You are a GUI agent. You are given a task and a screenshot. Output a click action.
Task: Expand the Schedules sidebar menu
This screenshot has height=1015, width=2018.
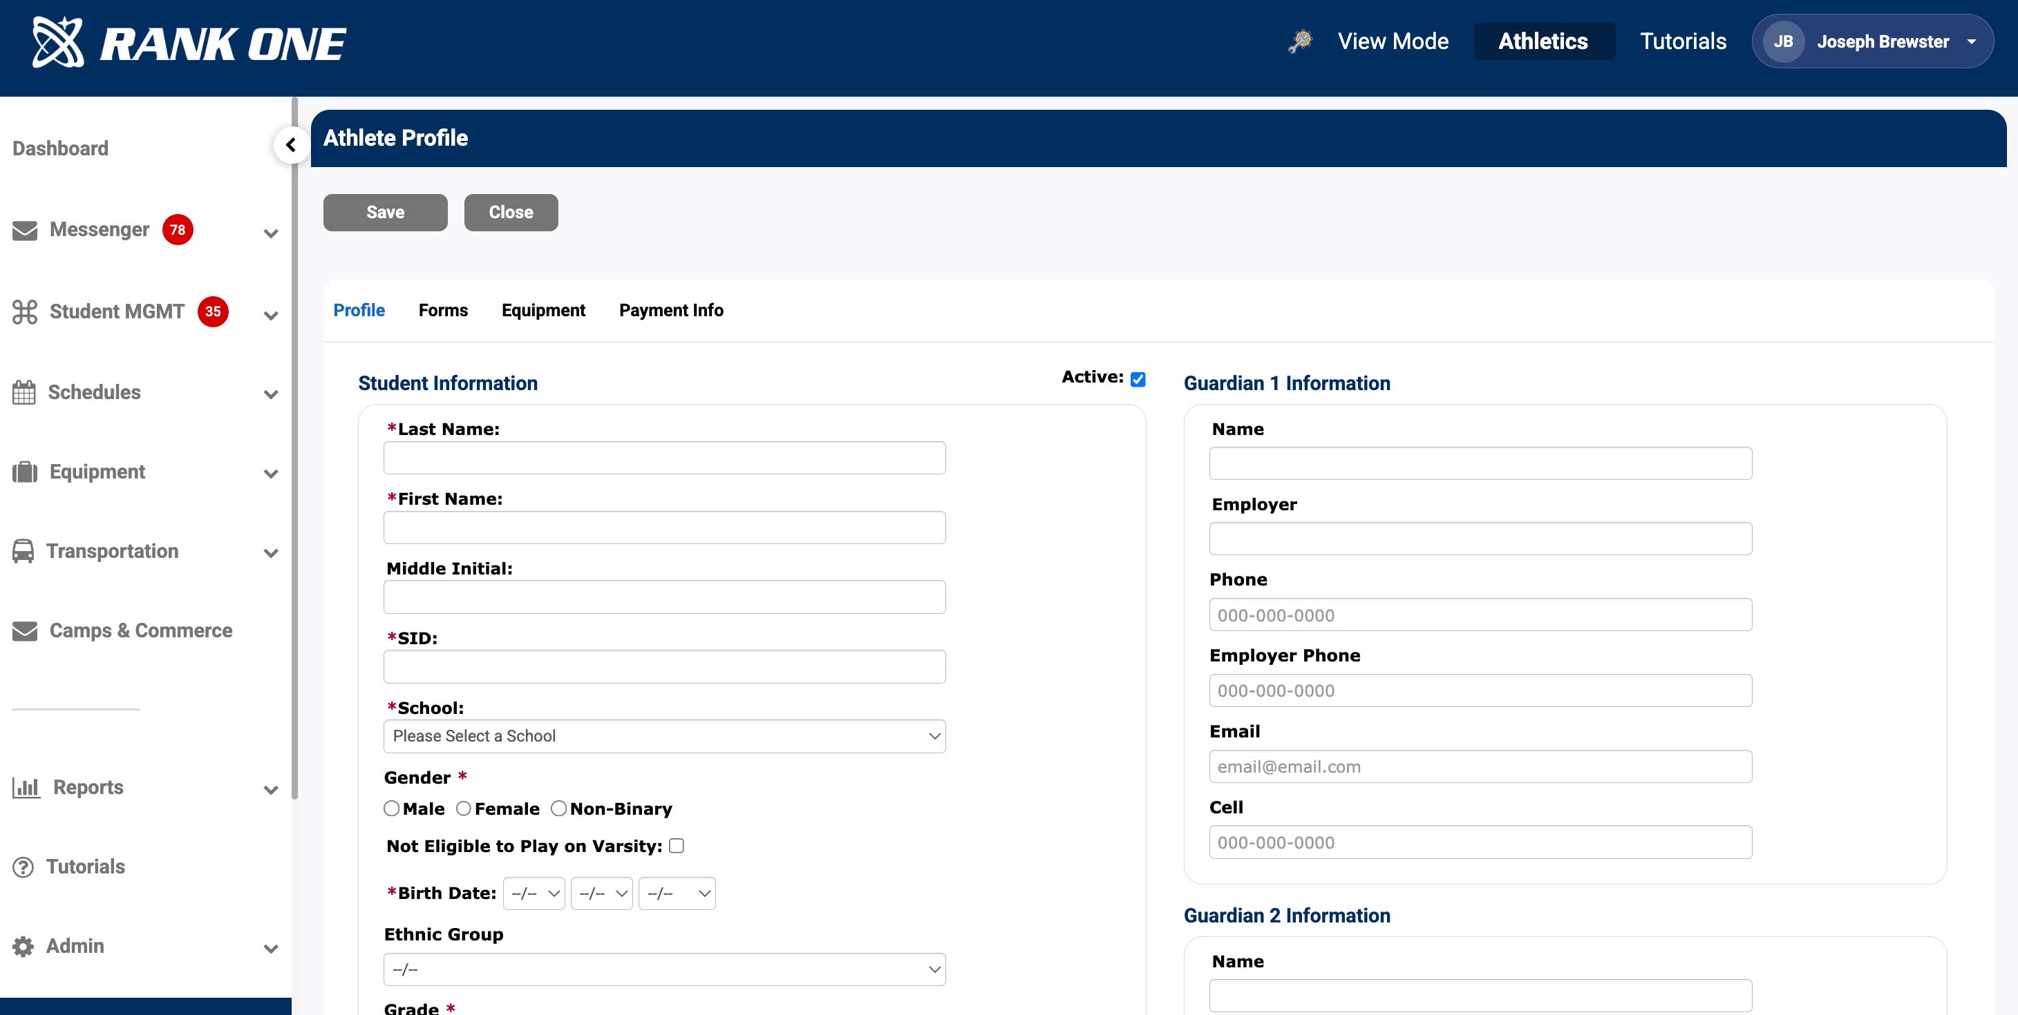click(271, 394)
